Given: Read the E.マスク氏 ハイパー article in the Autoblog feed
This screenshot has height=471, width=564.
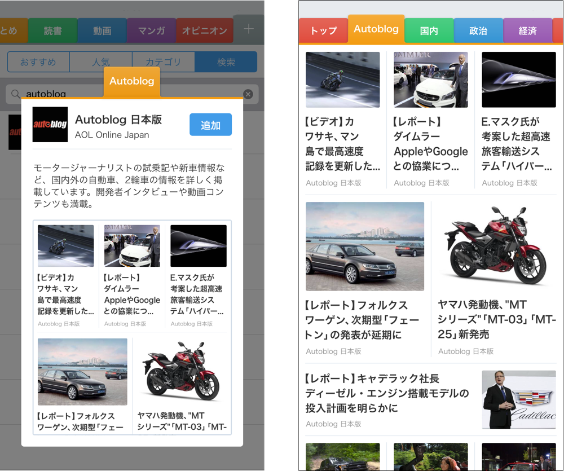Looking at the screenshot, I should point(517,144).
